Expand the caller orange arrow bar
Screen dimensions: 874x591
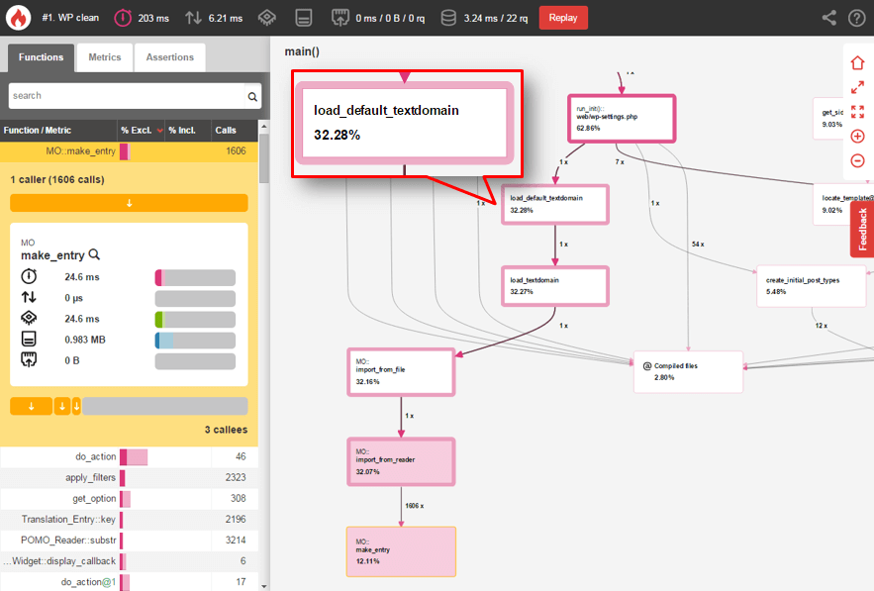[129, 203]
